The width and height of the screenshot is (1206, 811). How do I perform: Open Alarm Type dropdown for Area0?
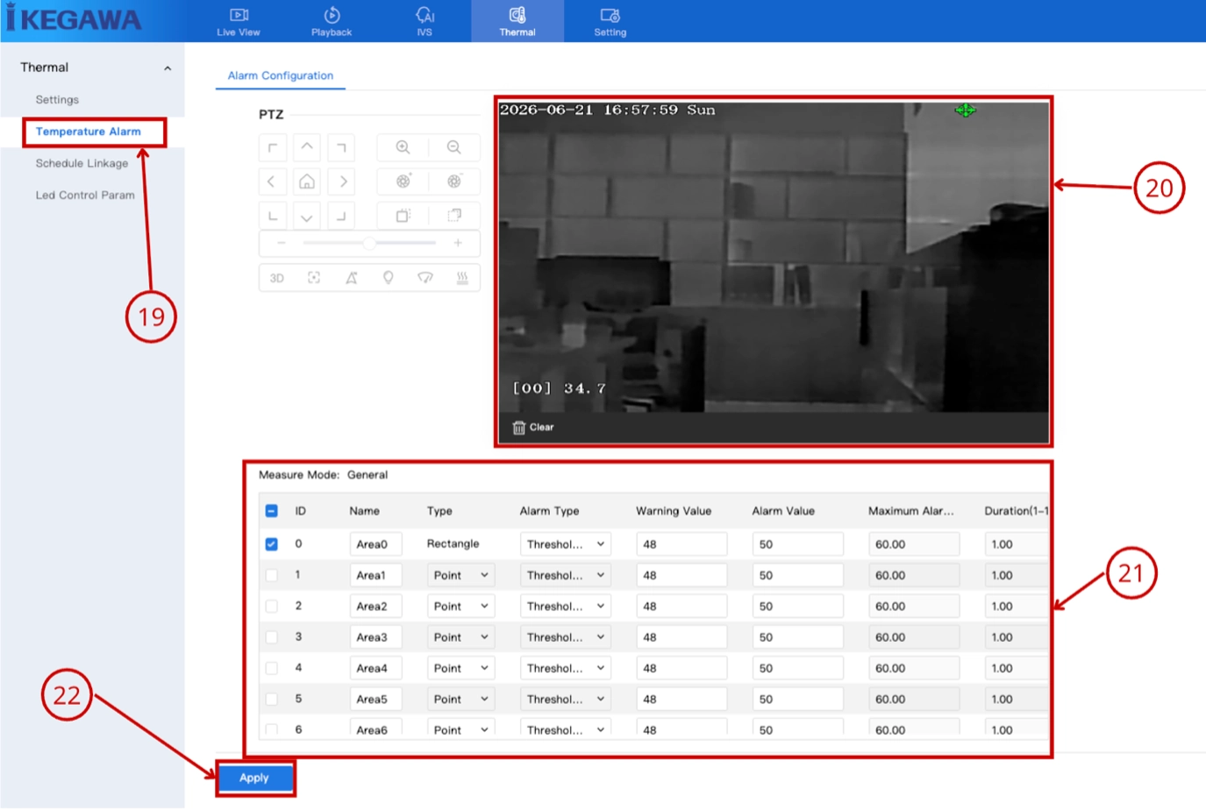click(x=565, y=544)
